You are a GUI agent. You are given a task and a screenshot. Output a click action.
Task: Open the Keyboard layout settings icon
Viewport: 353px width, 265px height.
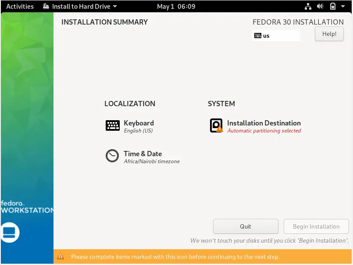(x=113, y=125)
